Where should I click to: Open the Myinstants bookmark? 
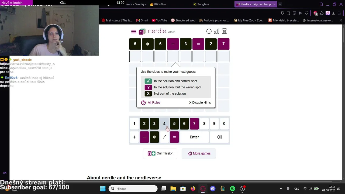tap(117, 20)
